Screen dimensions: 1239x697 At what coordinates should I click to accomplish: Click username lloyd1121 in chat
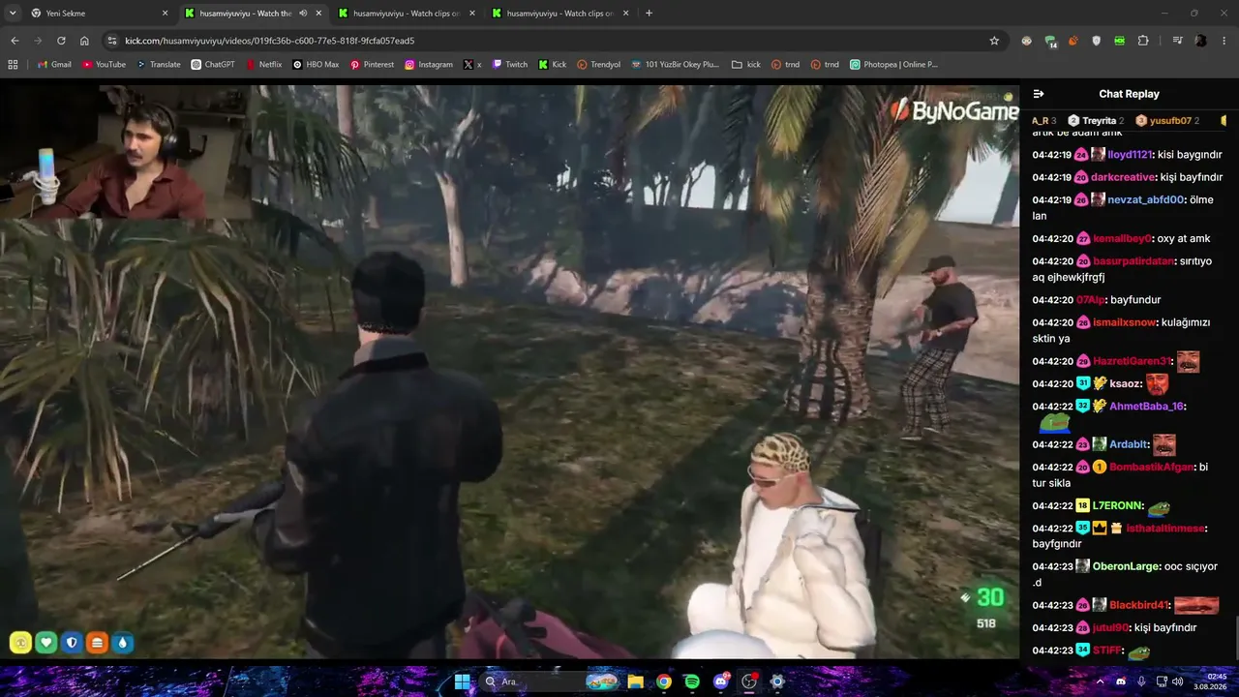[x=1131, y=155]
